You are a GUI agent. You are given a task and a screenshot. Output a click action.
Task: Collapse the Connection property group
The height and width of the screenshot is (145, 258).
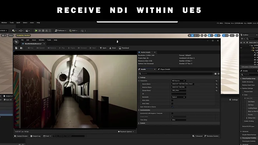click(139, 81)
